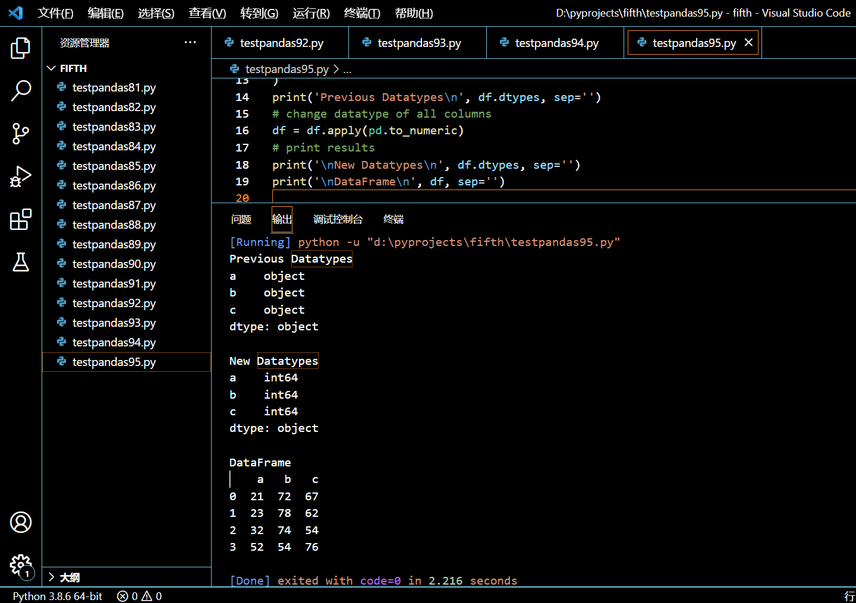Viewport: 856px width, 603px height.
Task: Select the 输出 output panel tab
Action: coord(282,219)
